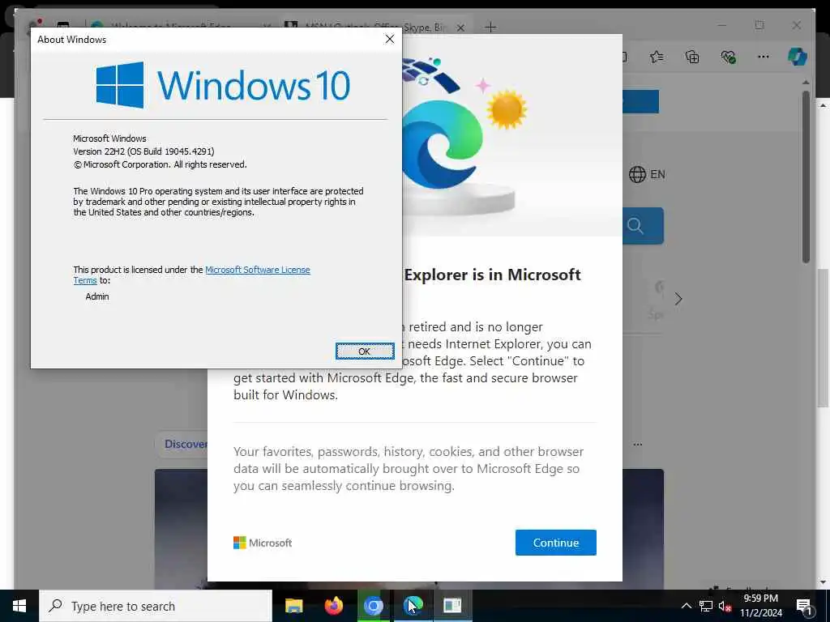830x622 pixels.
Task: Open Edge Collections icon
Action: click(x=692, y=57)
